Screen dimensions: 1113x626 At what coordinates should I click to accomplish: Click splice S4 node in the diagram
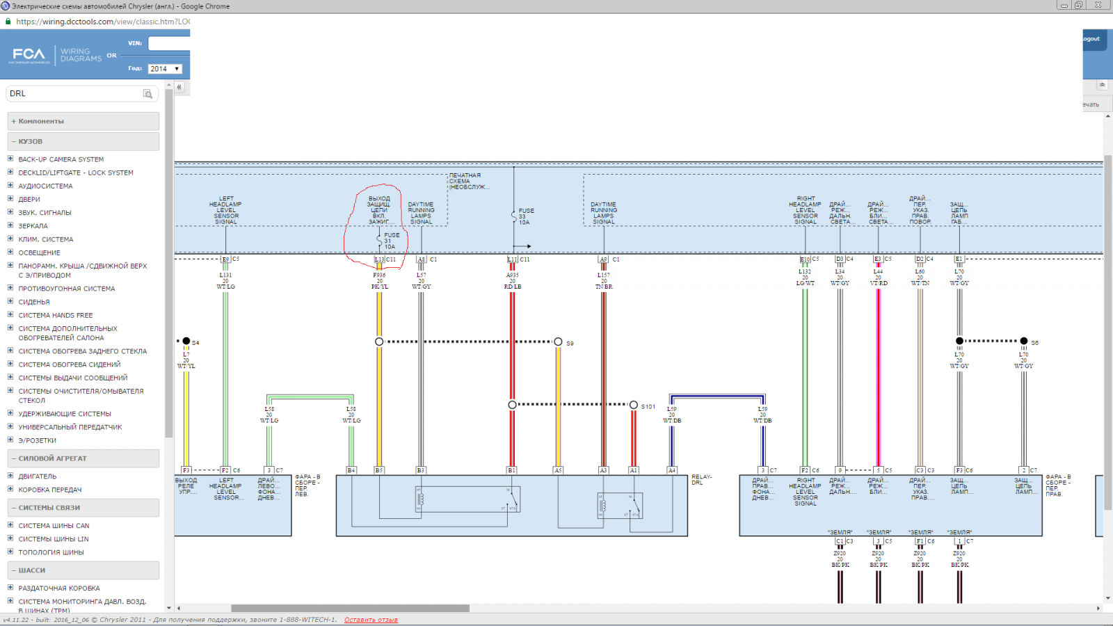click(x=186, y=341)
